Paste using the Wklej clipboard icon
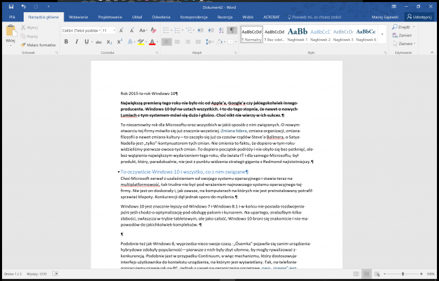 pos(11,30)
